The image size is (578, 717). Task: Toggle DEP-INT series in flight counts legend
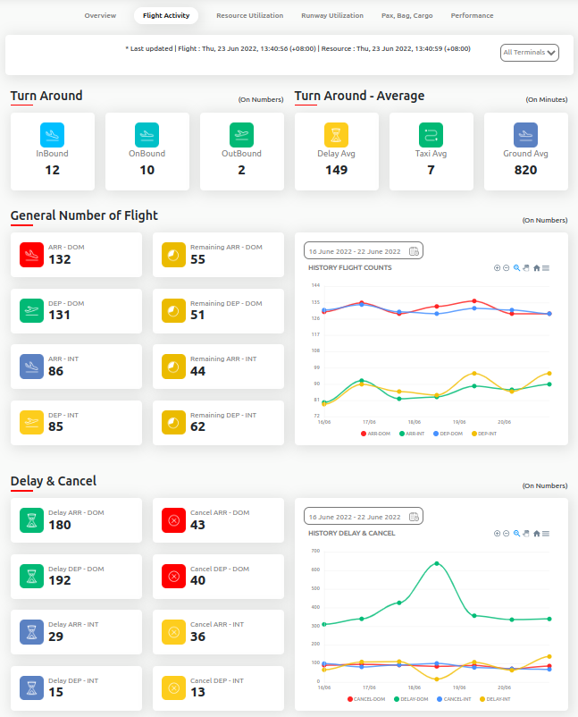[483, 433]
